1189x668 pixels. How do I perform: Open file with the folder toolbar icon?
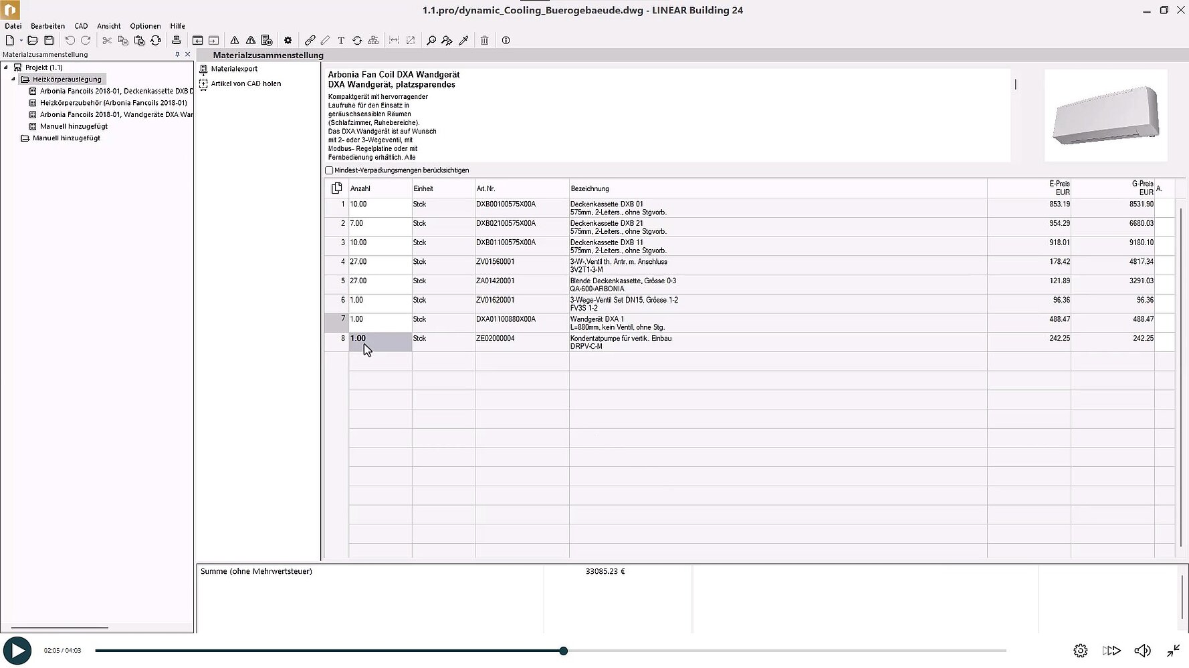[x=32, y=41]
